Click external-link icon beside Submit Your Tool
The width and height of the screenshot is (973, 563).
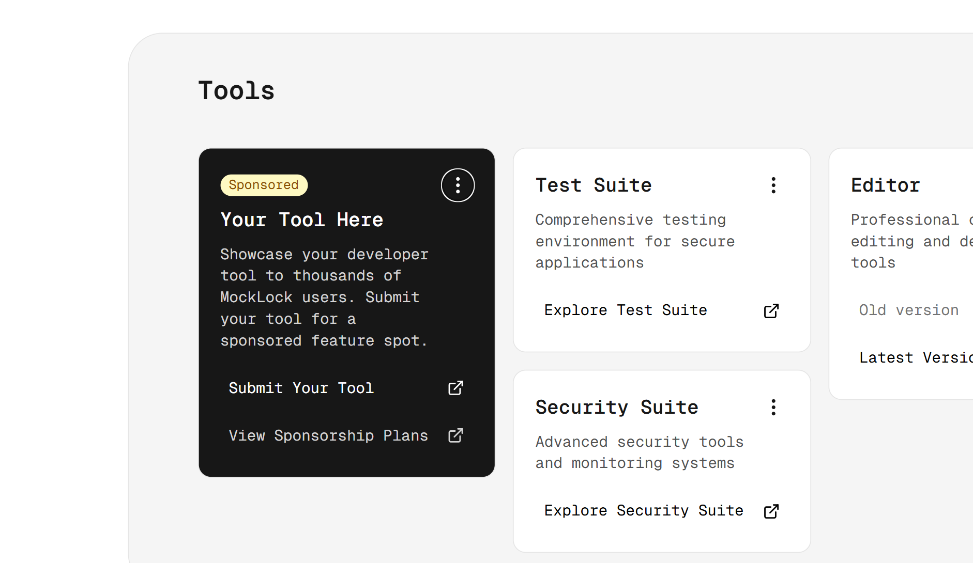(x=455, y=388)
